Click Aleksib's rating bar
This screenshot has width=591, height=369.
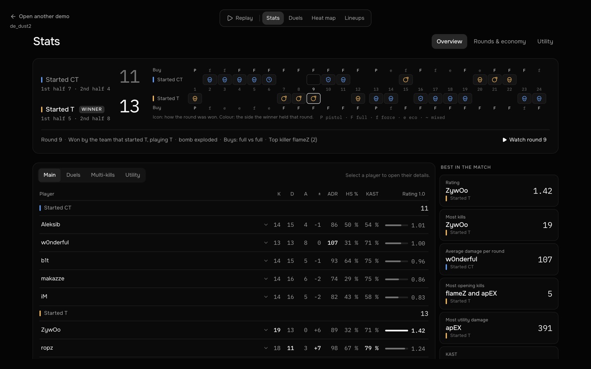[396, 225]
